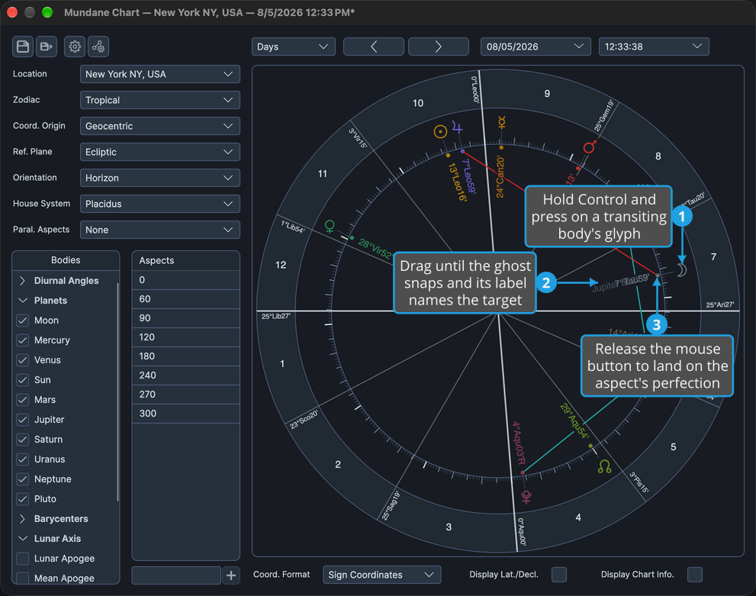The width and height of the screenshot is (756, 596).
Task: Open the Days time-step dropdown
Action: (293, 47)
